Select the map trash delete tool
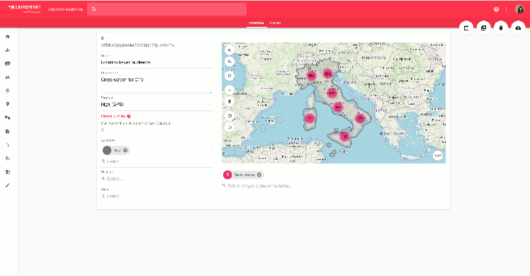The image size is (530, 276). [x=230, y=102]
